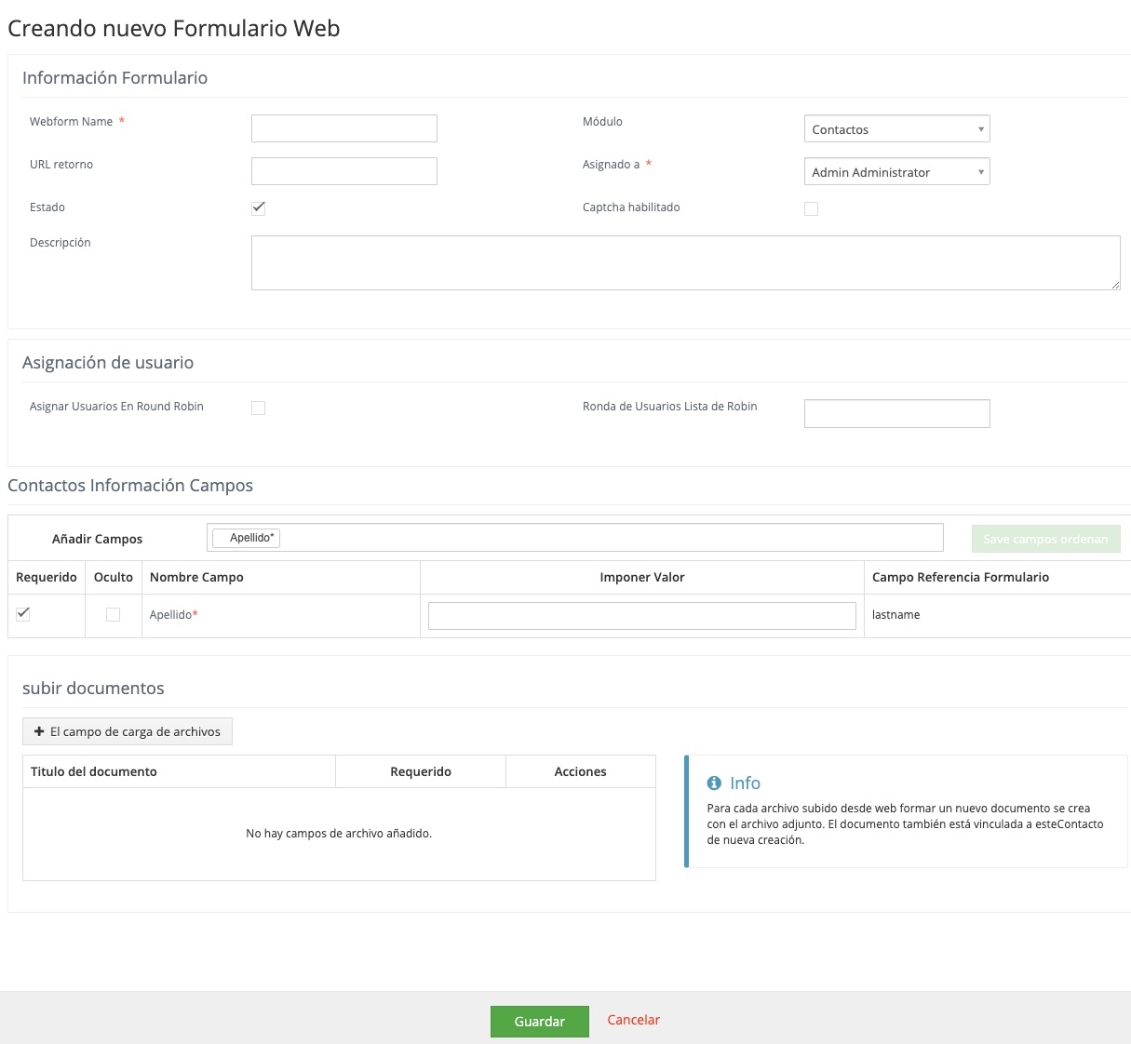Click Imponer Valor input for Apellido
The image size is (1131, 1044).
pos(641,615)
